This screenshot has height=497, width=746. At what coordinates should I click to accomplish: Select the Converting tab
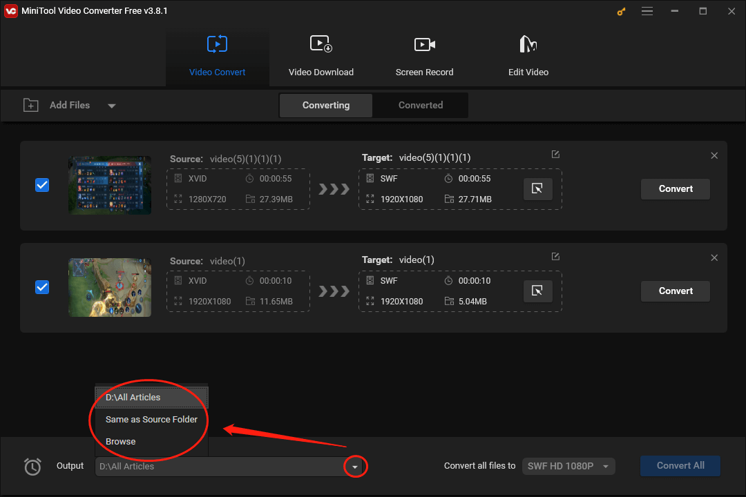(326, 105)
